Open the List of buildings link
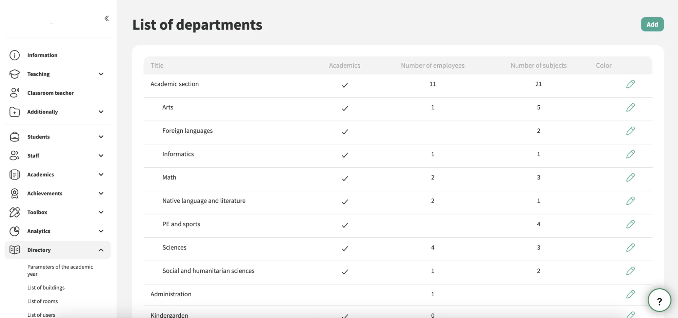Viewport: 678px width, 318px height. pos(46,288)
